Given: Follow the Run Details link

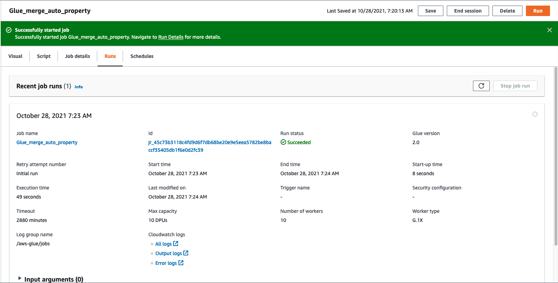Looking at the screenshot, I should pyautogui.click(x=171, y=37).
